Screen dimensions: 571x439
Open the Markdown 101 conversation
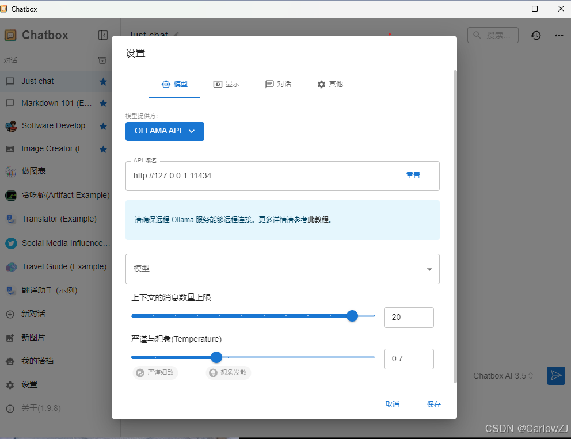(56, 104)
